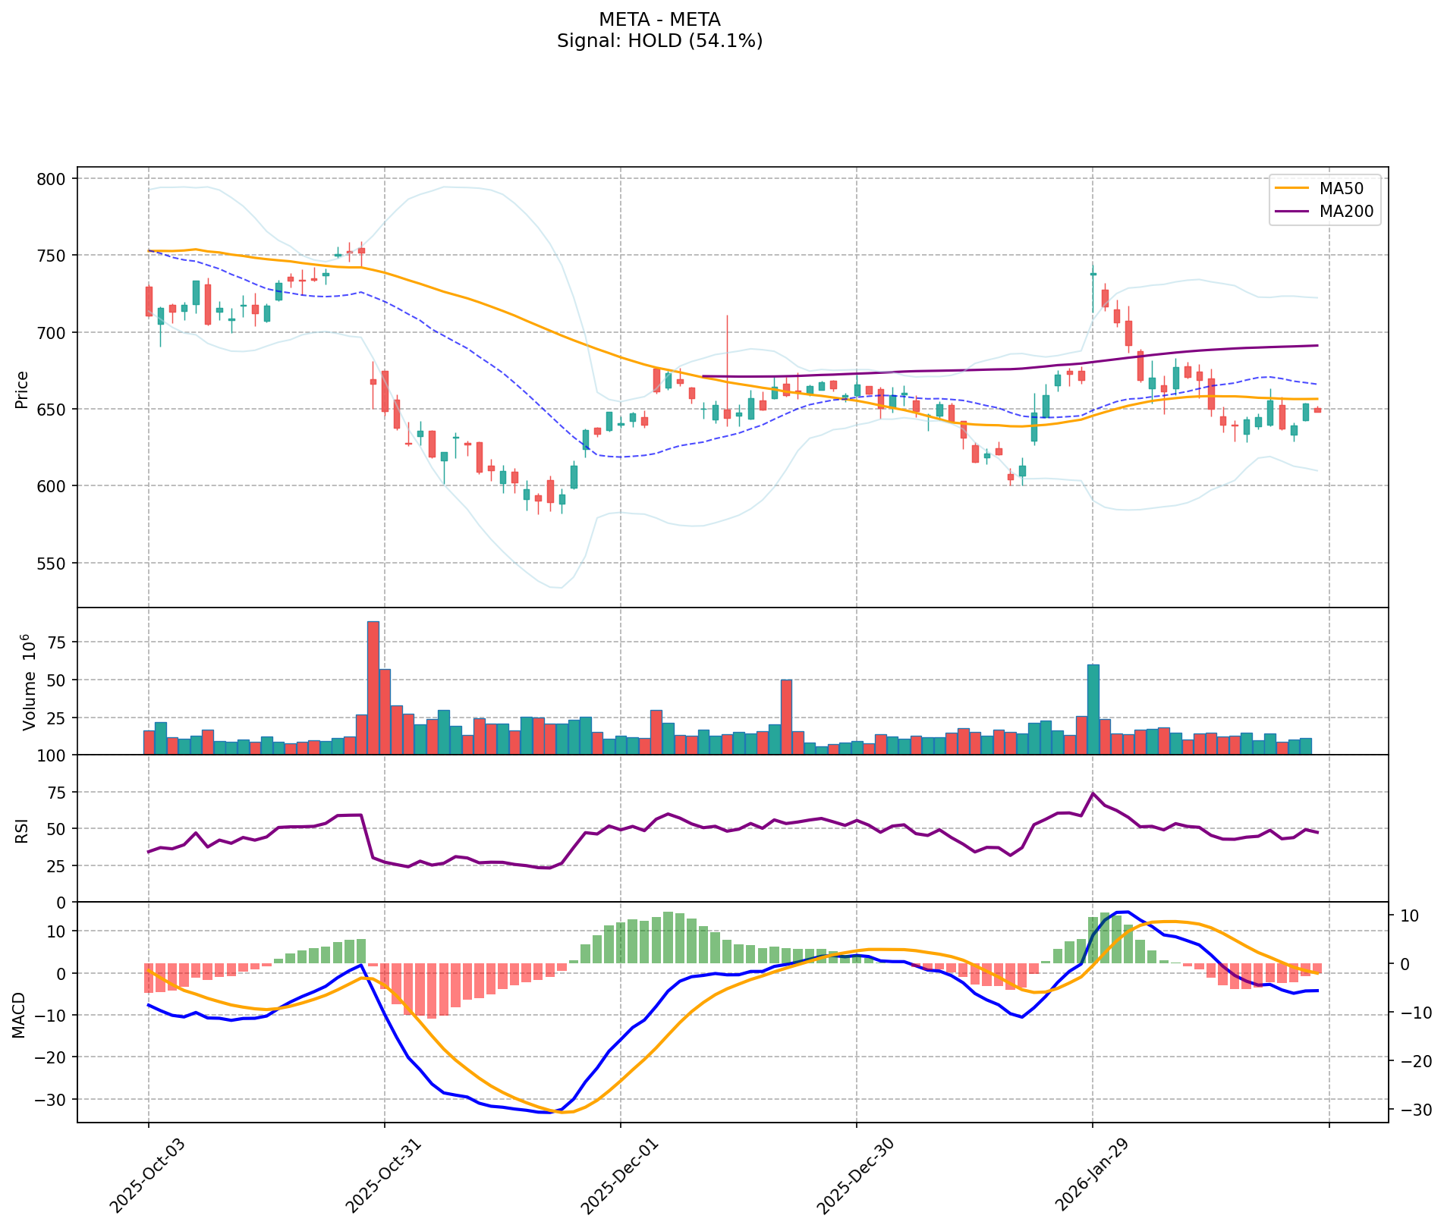Screen dimensions: 1444x1228
Task: Click the tall teal volume bar at Jan 29
Action: click(x=1093, y=709)
